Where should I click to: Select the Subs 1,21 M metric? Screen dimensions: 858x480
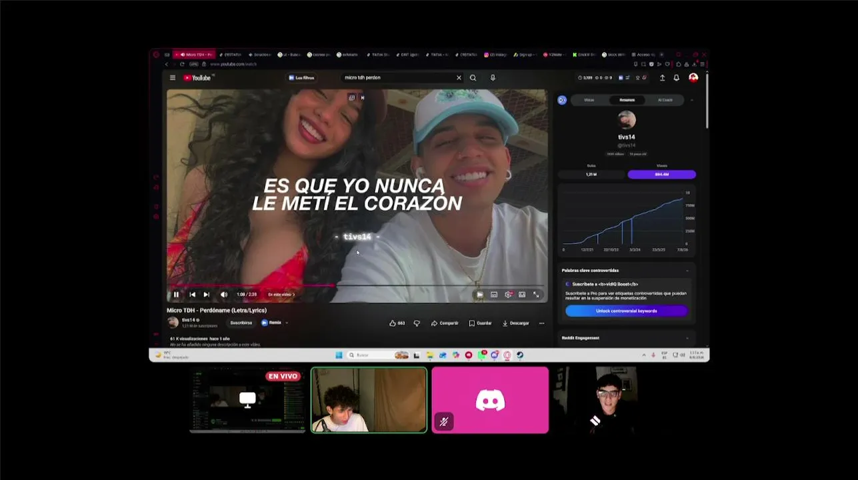pos(591,175)
